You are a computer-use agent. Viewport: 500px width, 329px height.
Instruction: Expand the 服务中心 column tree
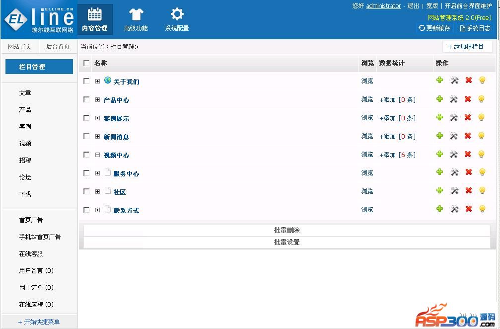(x=98, y=173)
